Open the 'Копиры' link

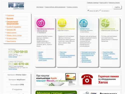click(62, 54)
